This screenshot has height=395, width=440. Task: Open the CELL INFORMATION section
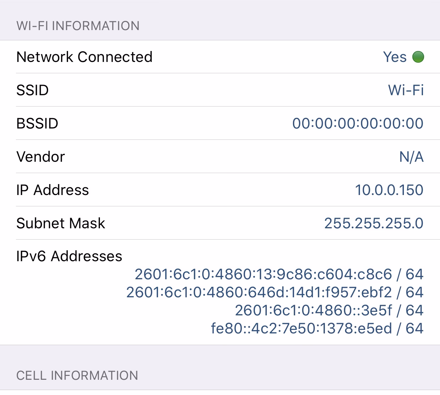point(77,375)
